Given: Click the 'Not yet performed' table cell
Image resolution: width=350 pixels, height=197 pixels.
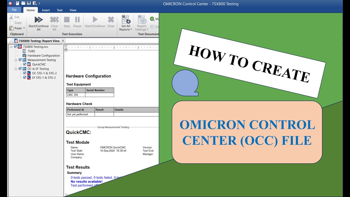Looking at the screenshot, I should click(x=80, y=114).
